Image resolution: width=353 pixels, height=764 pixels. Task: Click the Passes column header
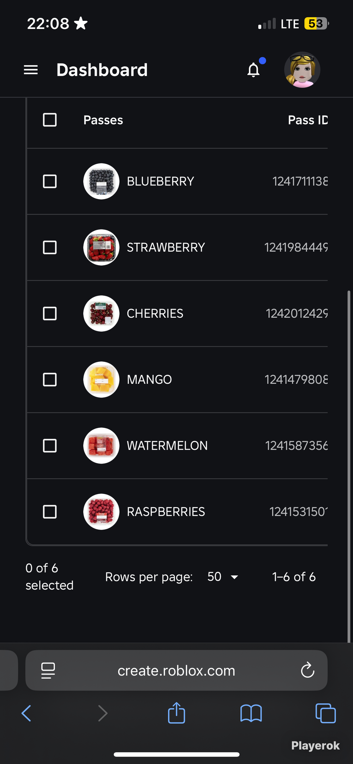103,120
